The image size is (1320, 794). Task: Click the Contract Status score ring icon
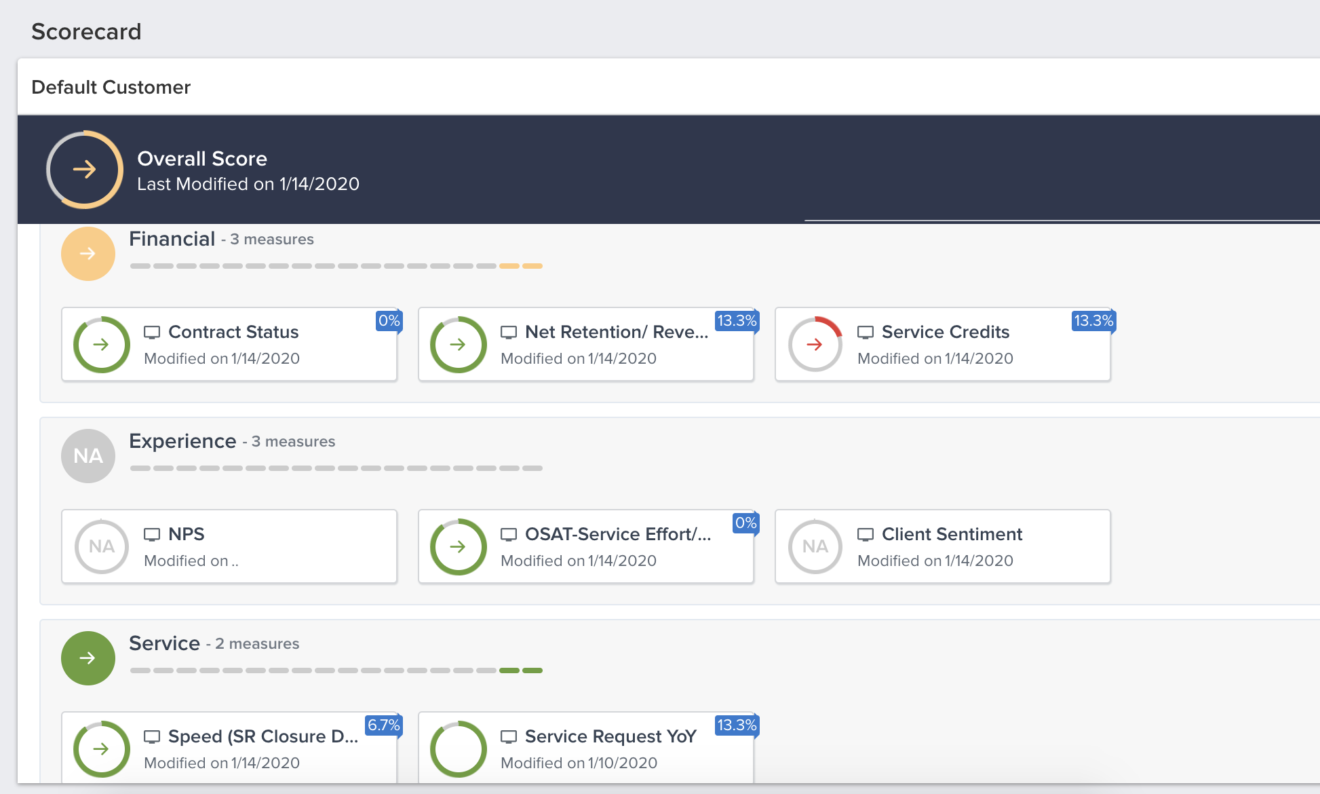point(102,345)
